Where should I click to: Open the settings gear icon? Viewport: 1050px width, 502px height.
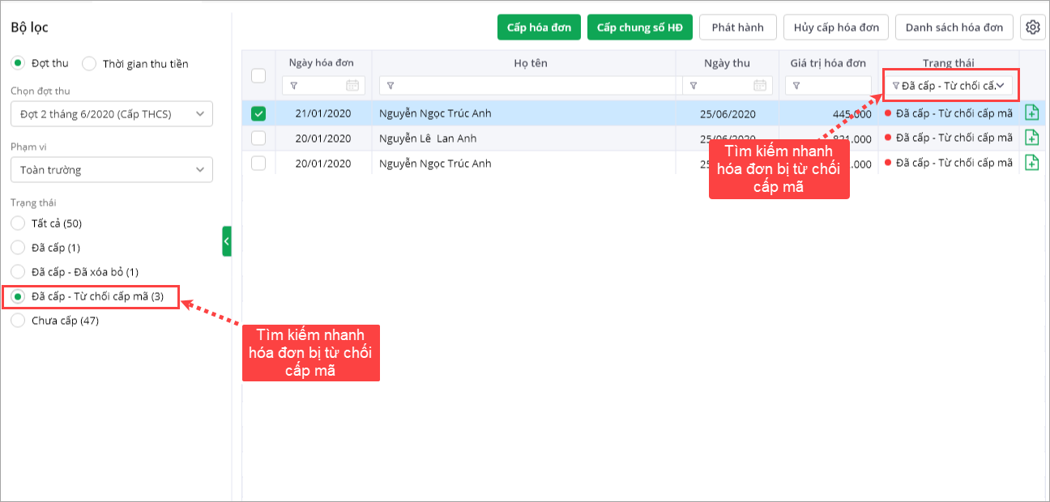click(x=1032, y=27)
